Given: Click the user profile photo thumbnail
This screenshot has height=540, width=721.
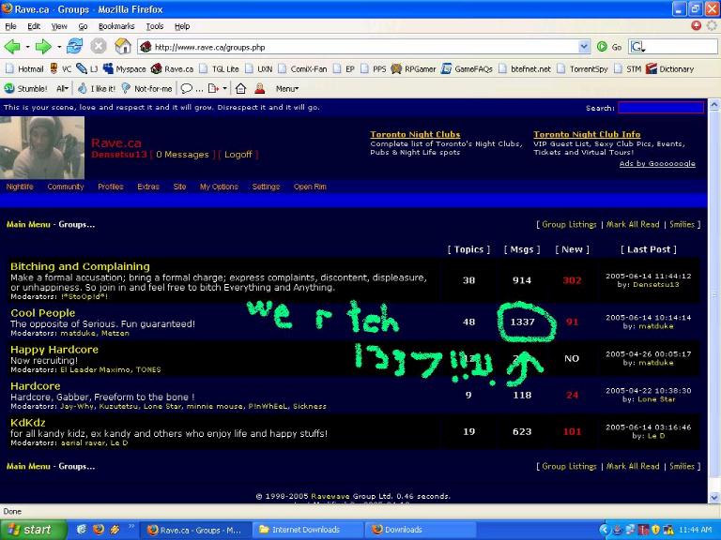Looking at the screenshot, I should (43, 147).
